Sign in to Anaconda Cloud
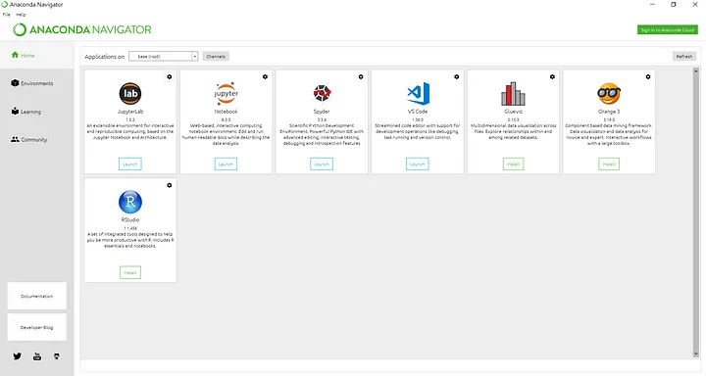706x376 pixels. 668,29
